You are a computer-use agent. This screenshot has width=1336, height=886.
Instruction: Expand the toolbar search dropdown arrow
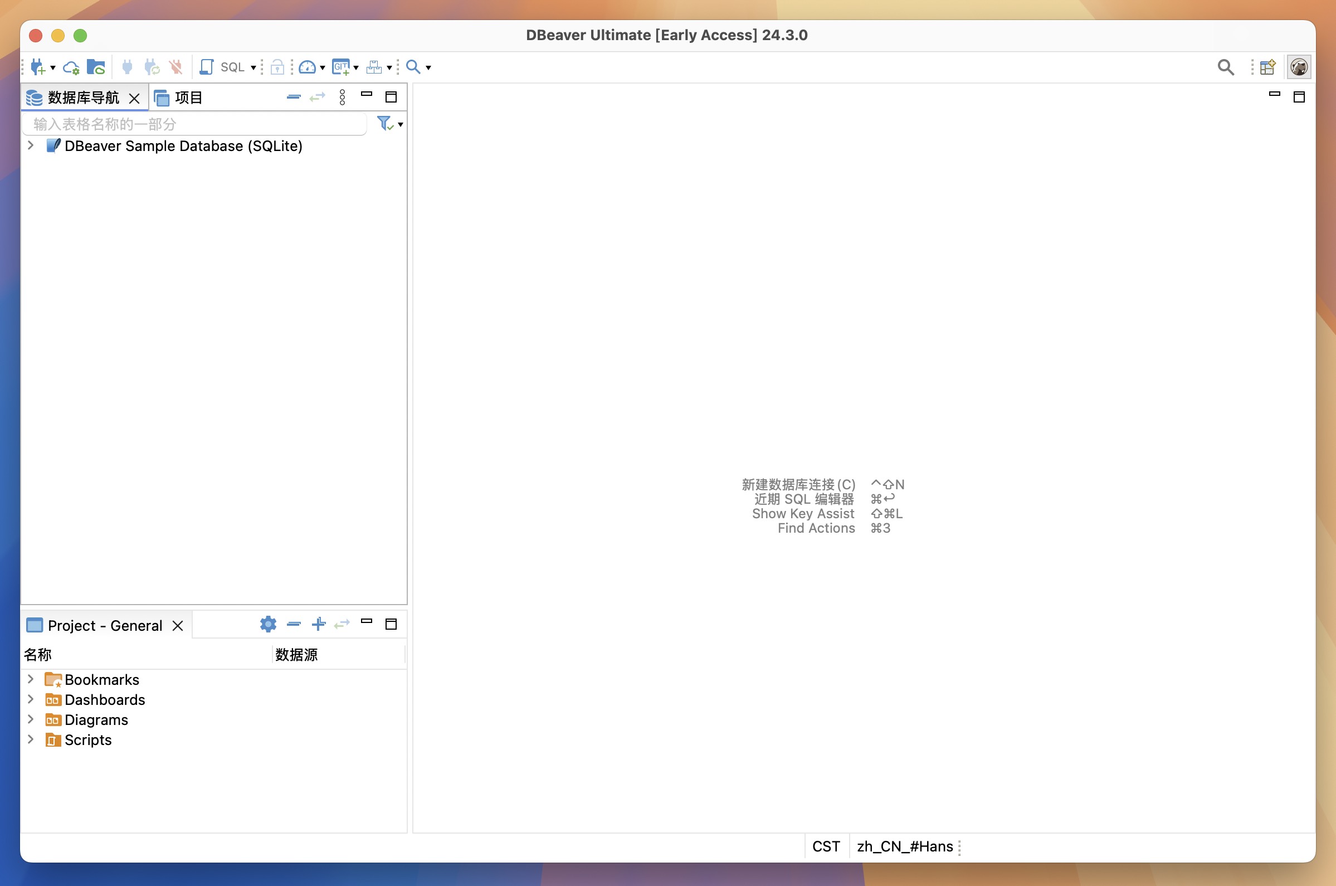(x=428, y=68)
